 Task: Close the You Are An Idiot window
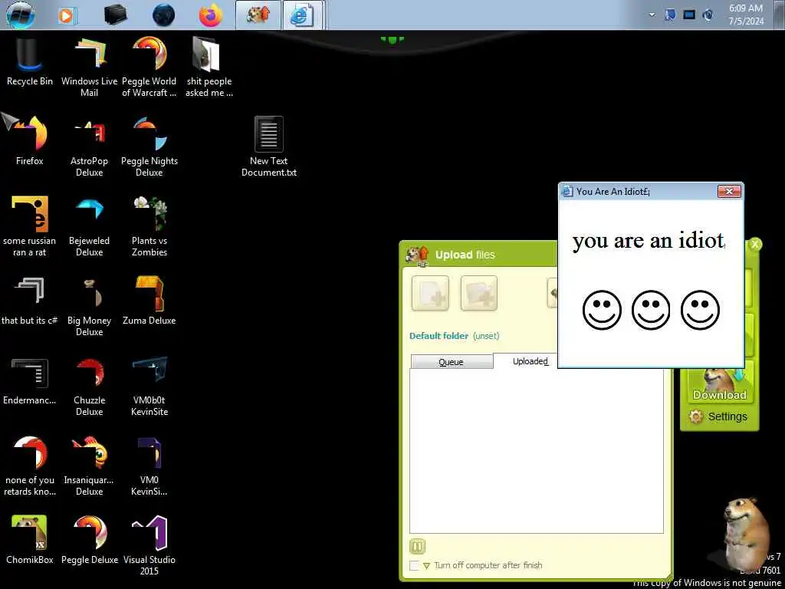pyautogui.click(x=729, y=191)
